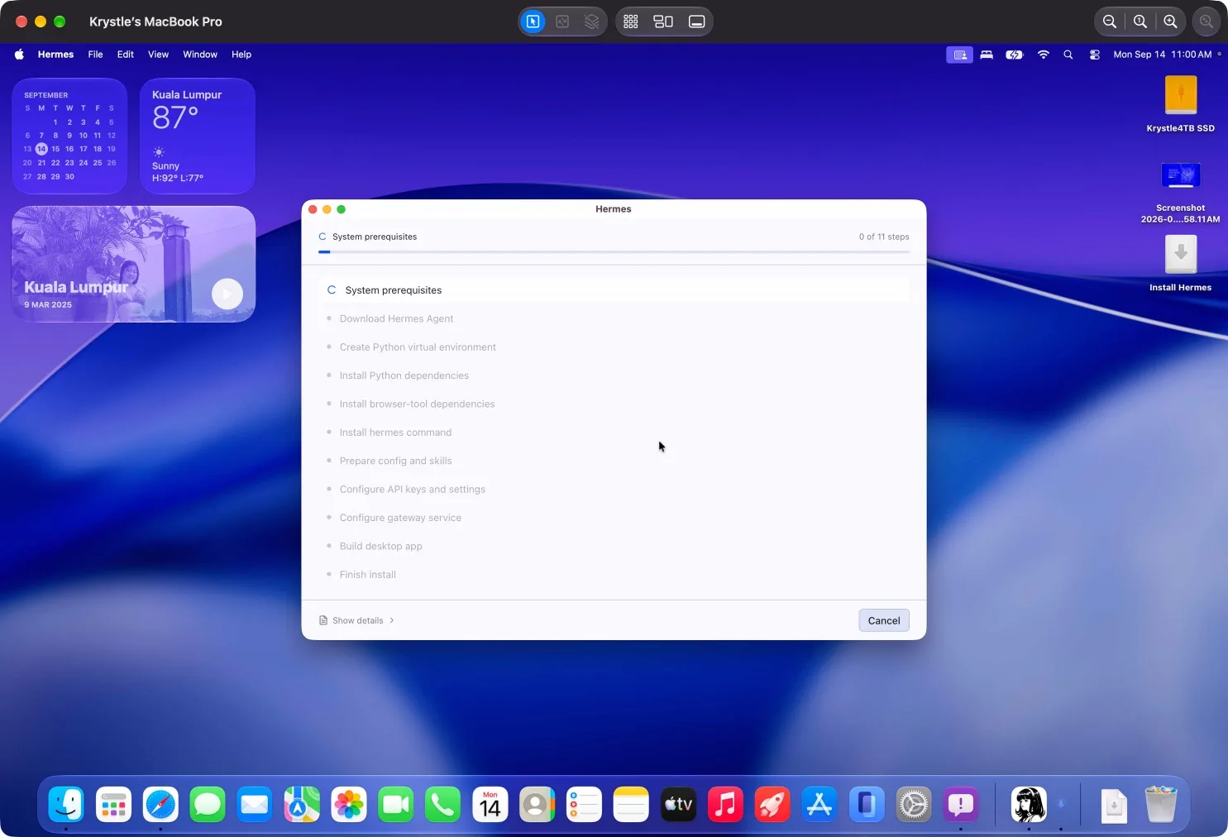Open the View menu

pyautogui.click(x=158, y=55)
